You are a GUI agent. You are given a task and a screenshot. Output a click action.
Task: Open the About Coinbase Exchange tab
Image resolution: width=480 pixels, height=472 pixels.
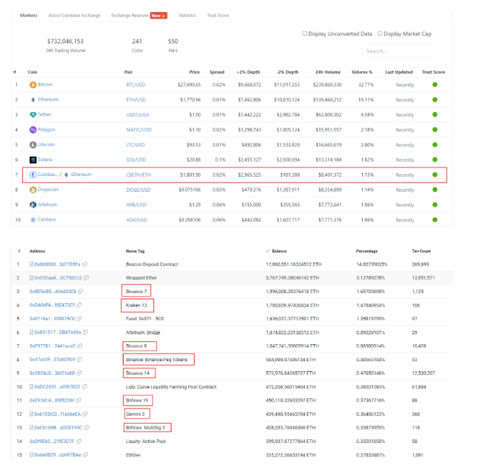[x=75, y=16]
